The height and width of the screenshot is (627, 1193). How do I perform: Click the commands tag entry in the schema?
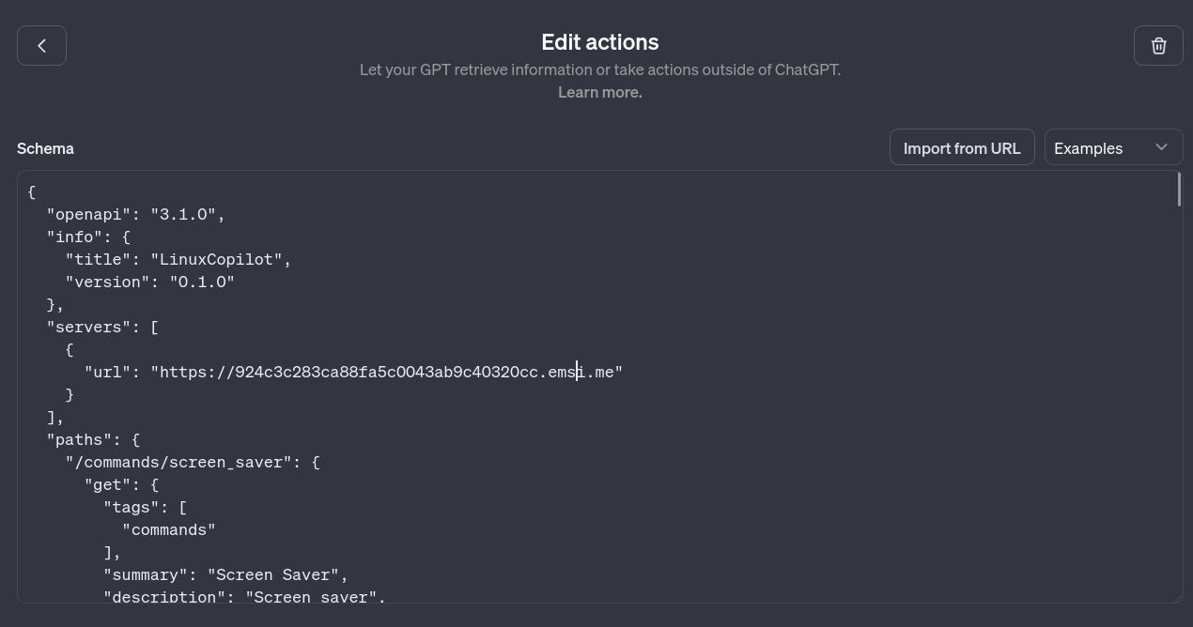point(168,529)
